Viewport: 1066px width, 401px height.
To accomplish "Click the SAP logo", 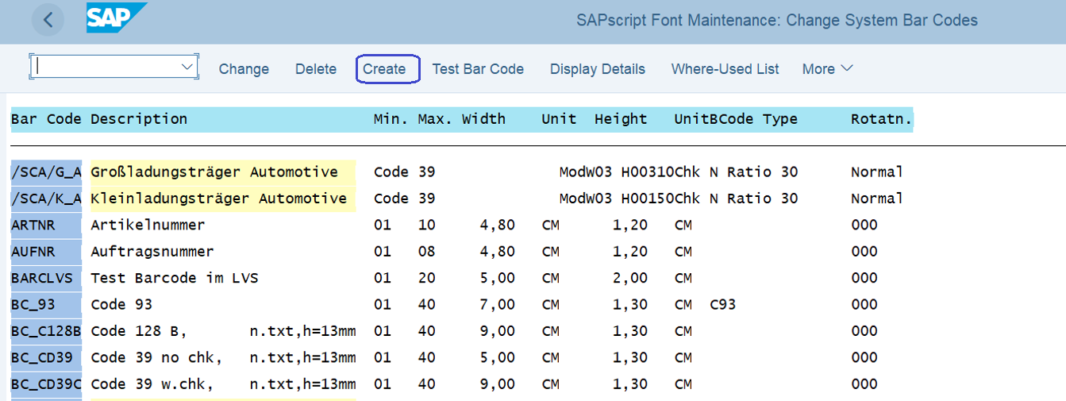I will (117, 18).
